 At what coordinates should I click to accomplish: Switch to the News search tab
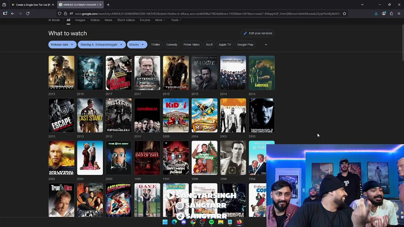point(108,20)
